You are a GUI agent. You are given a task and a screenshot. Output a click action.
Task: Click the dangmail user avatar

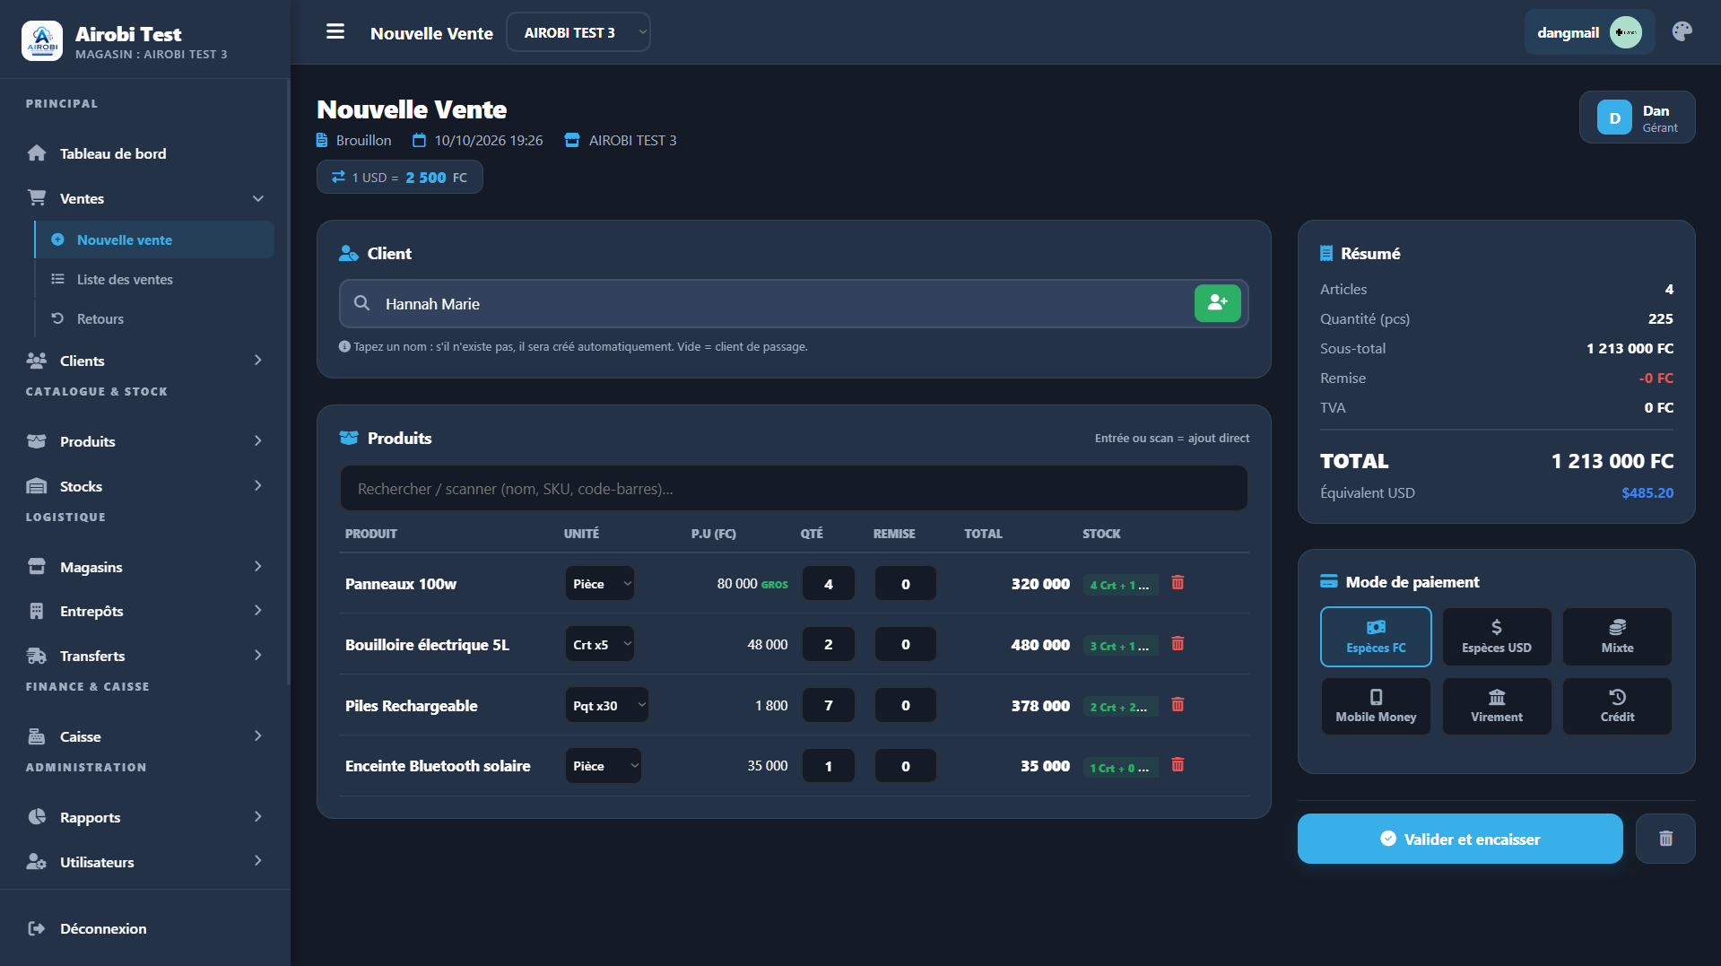[x=1625, y=33]
